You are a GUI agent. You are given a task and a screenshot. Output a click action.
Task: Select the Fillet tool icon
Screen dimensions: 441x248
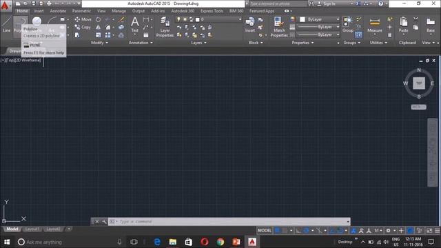(x=108, y=28)
